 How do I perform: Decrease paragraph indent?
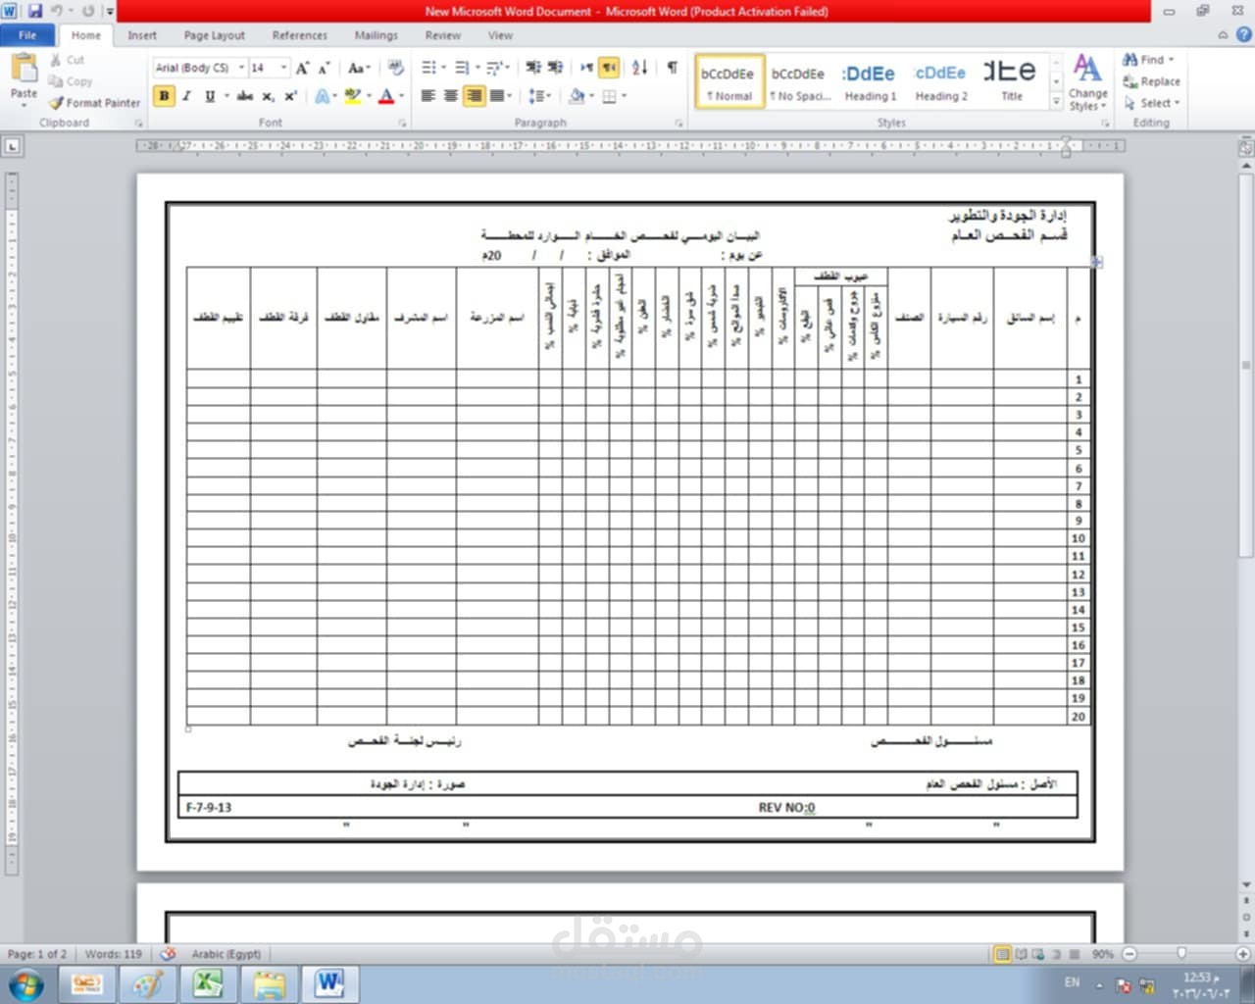click(532, 68)
